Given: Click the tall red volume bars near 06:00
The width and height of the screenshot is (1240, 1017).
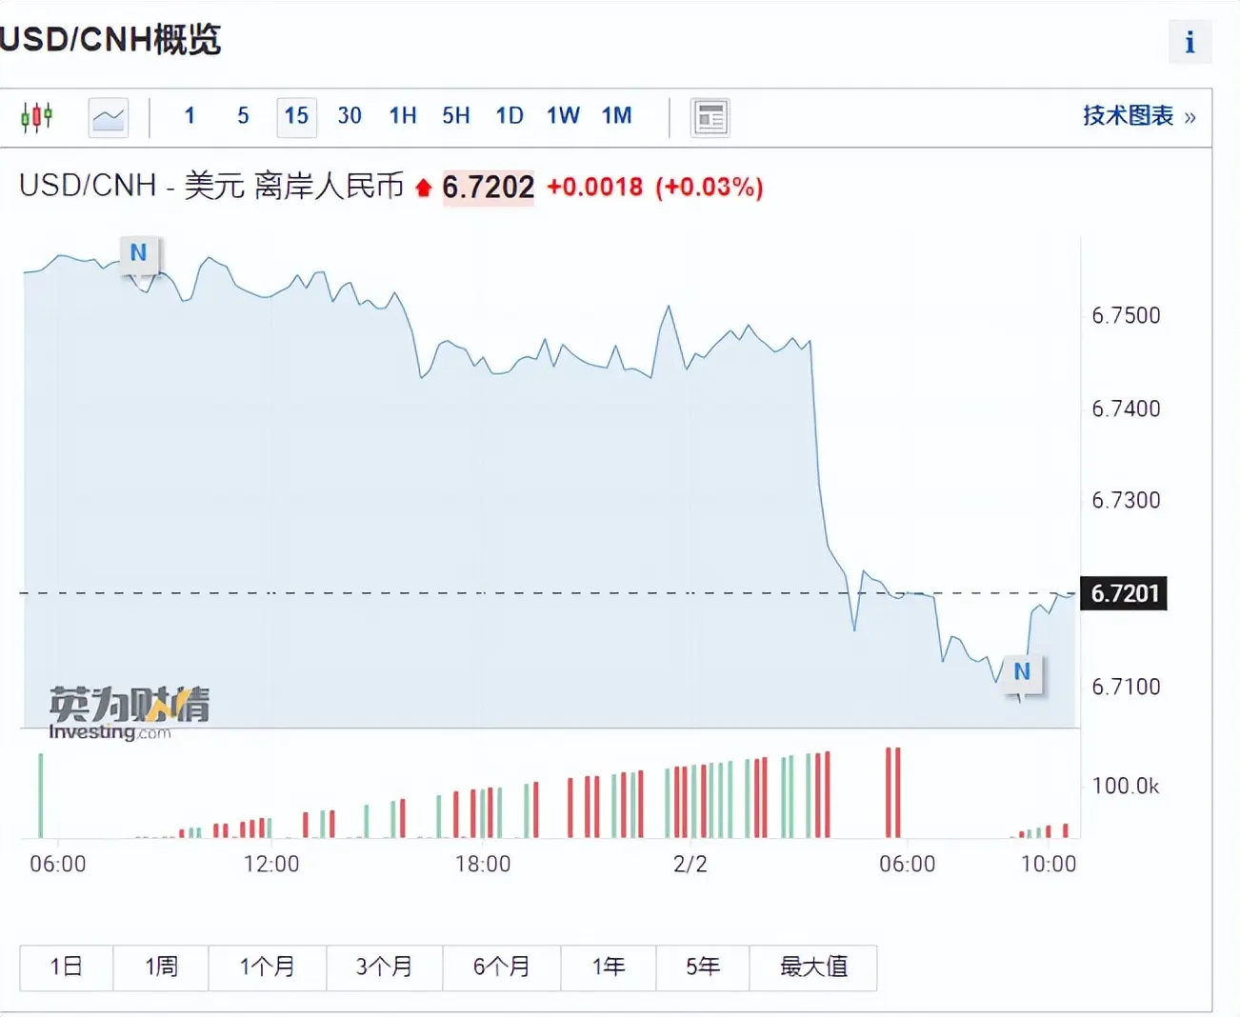Looking at the screenshot, I should (x=892, y=792).
